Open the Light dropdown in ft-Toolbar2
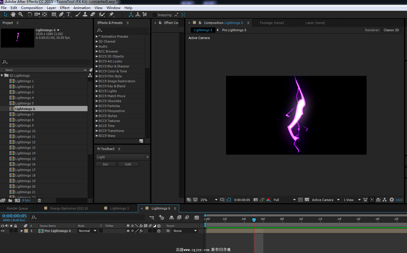The image size is (407, 253). 122,157
